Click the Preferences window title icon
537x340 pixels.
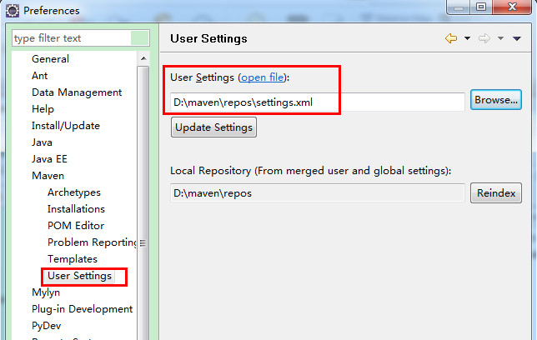click(x=12, y=11)
